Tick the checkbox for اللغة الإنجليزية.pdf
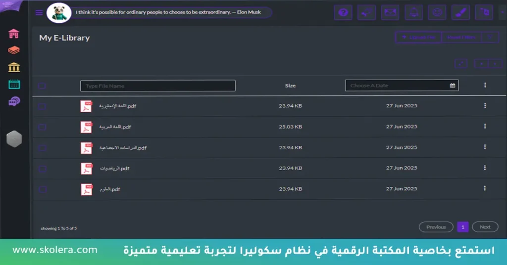Screen dimensions: 507x265 [x=42, y=106]
